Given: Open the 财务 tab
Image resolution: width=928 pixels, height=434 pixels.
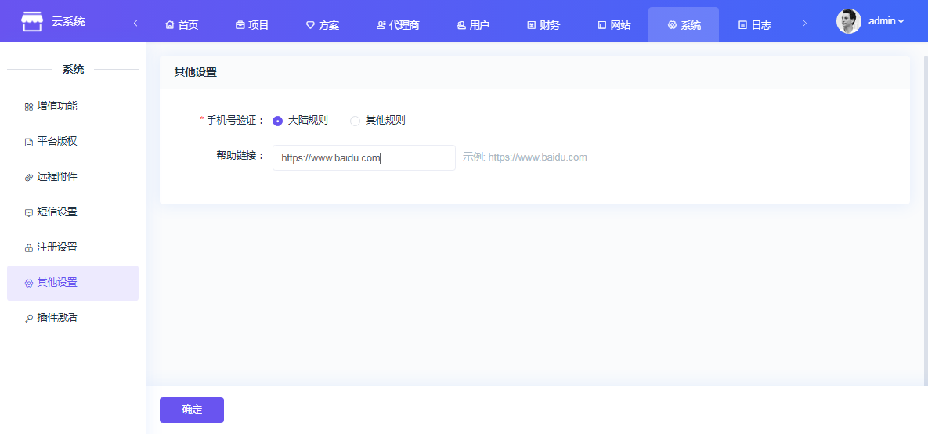Looking at the screenshot, I should pyautogui.click(x=543, y=25).
